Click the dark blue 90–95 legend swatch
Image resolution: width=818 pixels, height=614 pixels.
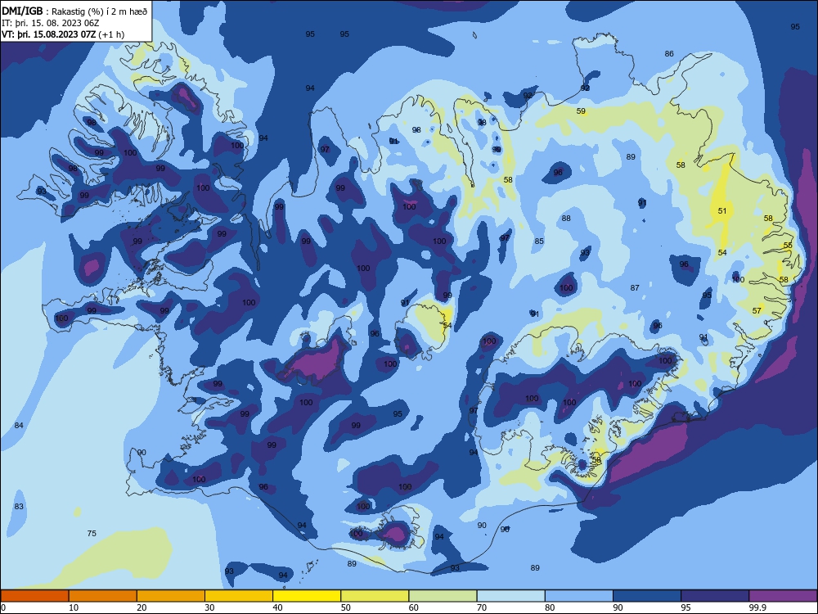[647, 596]
